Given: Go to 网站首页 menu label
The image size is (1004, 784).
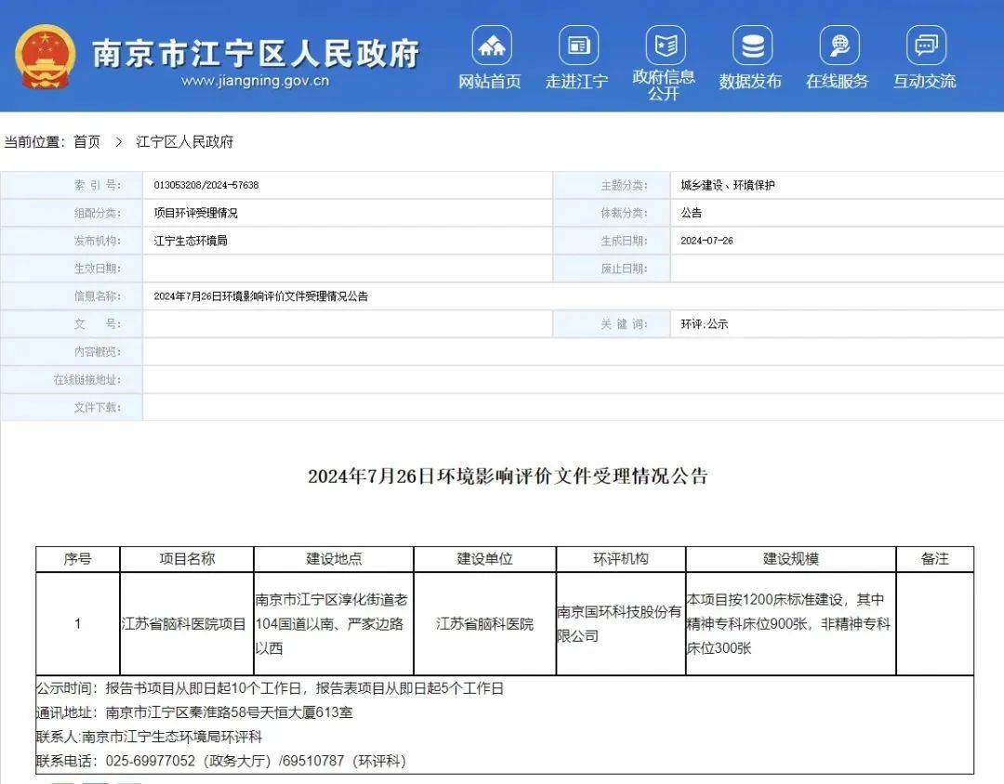Looking at the screenshot, I should 490,82.
